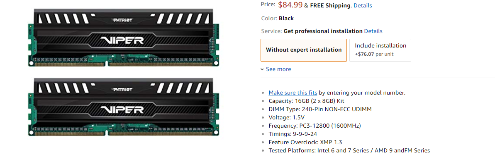Open Details link for professional installation

373,31
